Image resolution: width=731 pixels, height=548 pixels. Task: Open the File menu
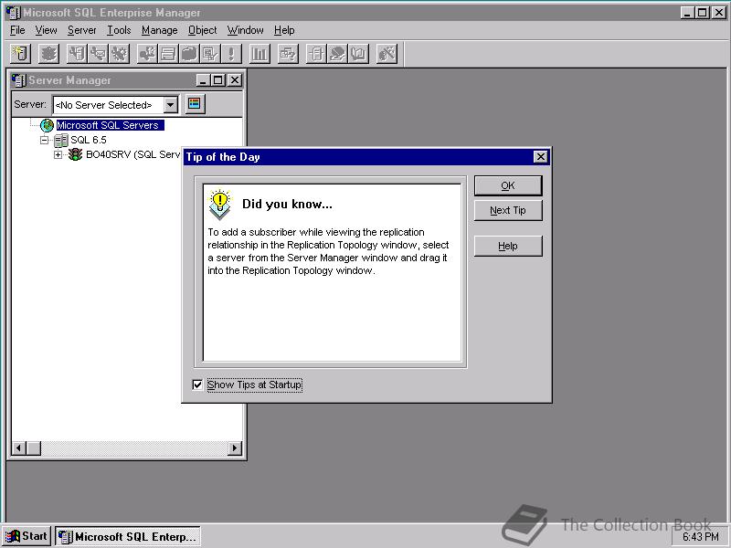click(x=17, y=30)
